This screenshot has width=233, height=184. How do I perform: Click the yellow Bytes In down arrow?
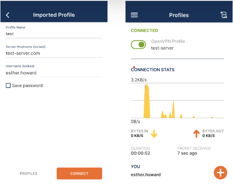point(154,133)
